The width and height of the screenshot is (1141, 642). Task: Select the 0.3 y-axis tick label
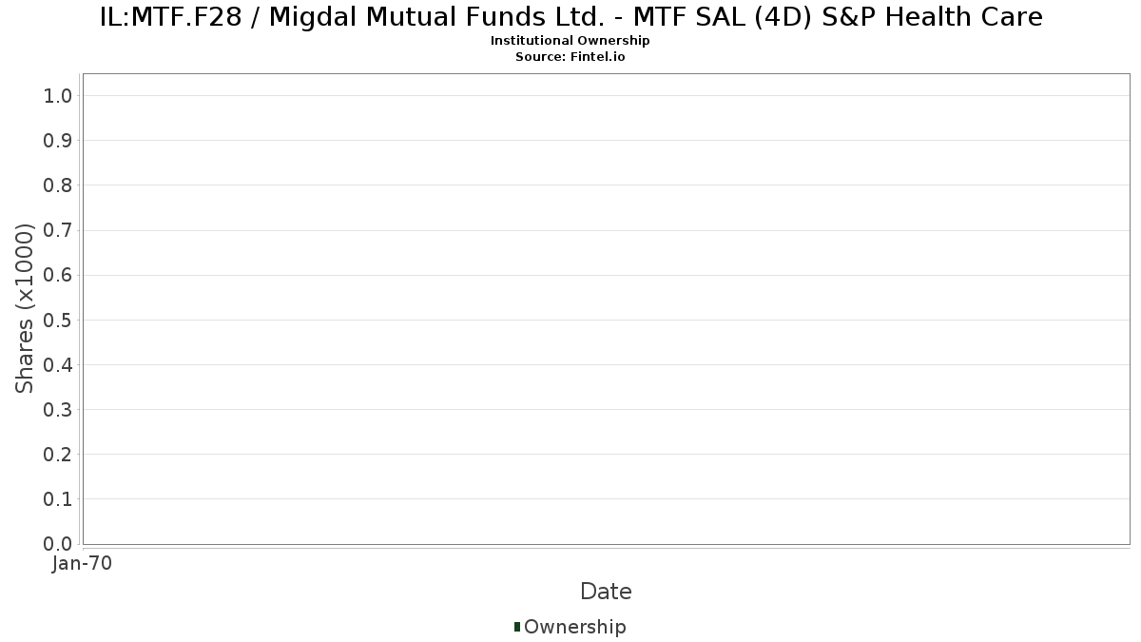click(59, 409)
